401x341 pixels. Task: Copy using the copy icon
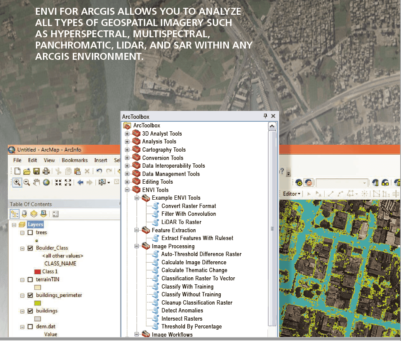[68, 171]
